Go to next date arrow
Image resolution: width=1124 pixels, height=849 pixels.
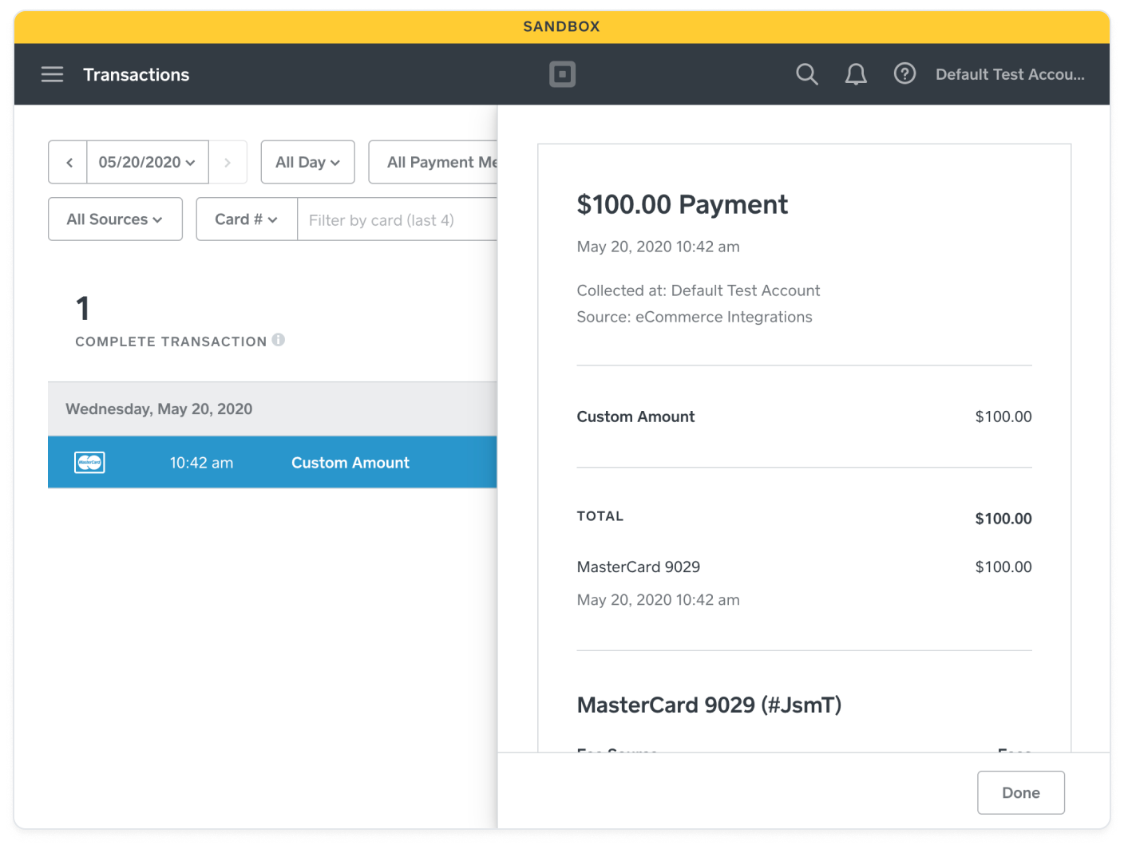pos(228,162)
